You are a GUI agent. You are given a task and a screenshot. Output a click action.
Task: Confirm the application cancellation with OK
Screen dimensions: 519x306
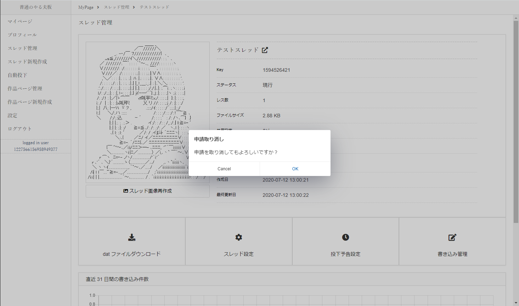point(295,169)
